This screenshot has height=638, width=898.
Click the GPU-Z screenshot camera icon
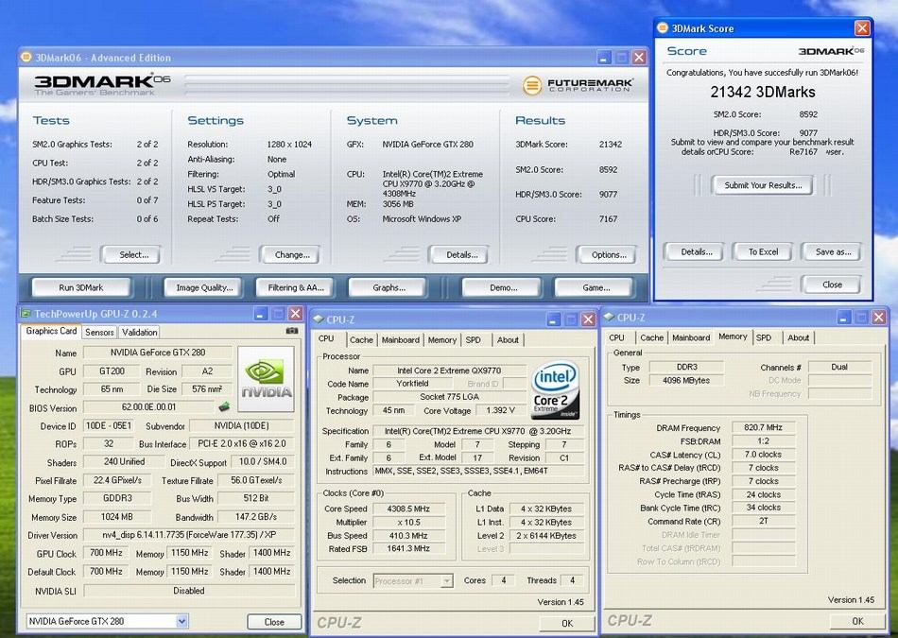[x=291, y=331]
